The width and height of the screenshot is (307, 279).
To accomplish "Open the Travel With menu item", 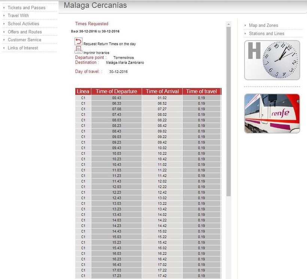I will 18,15.
